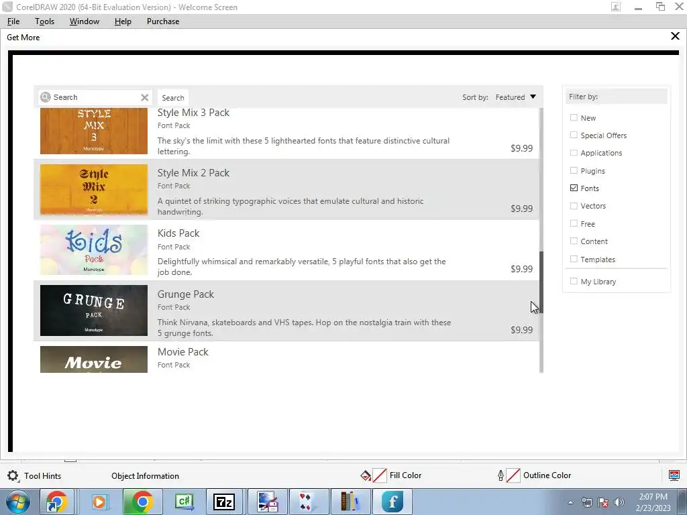687x515 pixels.
Task: Open the Window menu
Action: point(85,21)
